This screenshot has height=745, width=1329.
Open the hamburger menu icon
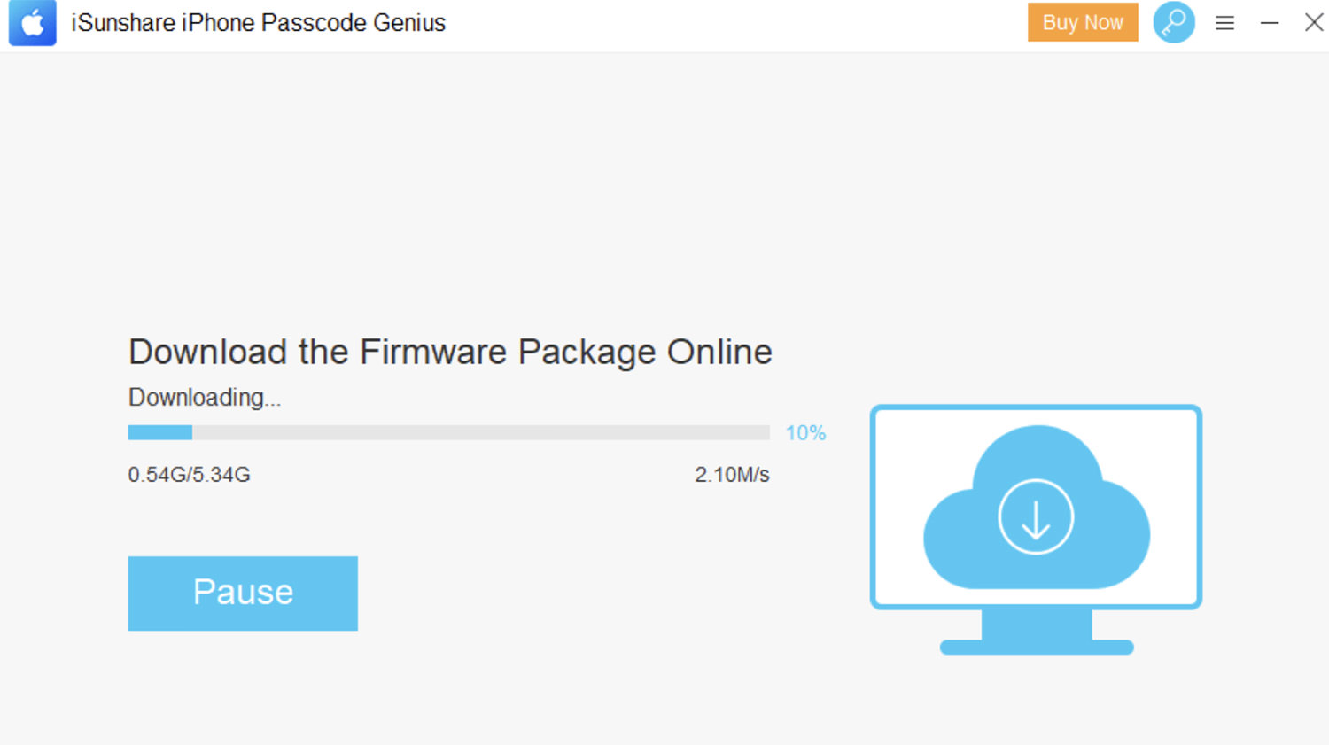click(x=1224, y=23)
